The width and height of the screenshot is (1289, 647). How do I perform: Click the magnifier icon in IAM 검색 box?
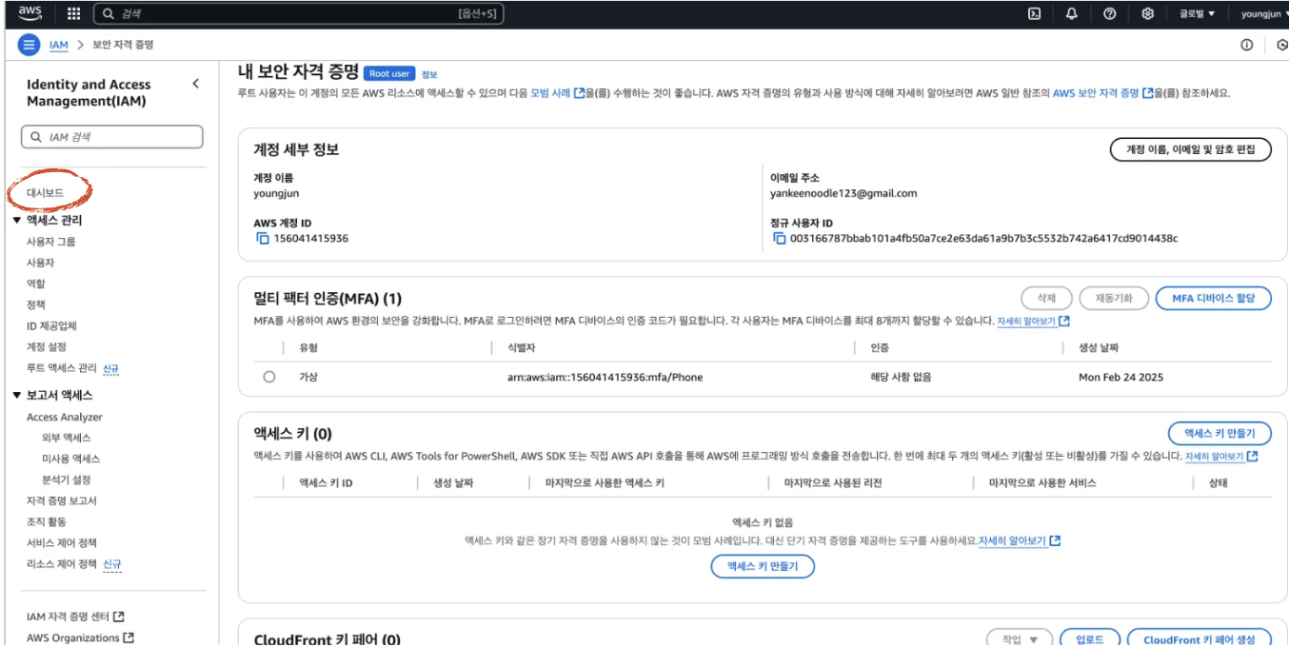click(36, 137)
